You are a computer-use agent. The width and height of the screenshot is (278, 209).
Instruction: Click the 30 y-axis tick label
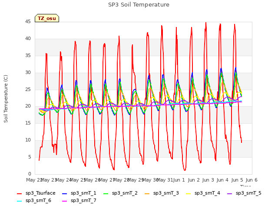[x=28, y=73]
